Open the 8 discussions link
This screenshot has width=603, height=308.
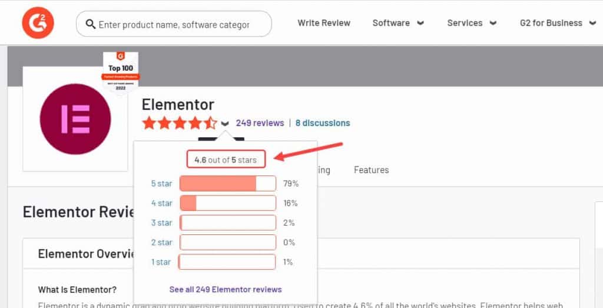[x=323, y=123]
